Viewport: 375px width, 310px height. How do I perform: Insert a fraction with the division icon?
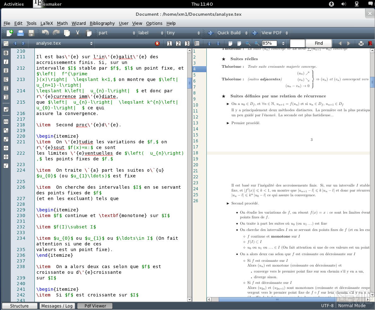6,148
